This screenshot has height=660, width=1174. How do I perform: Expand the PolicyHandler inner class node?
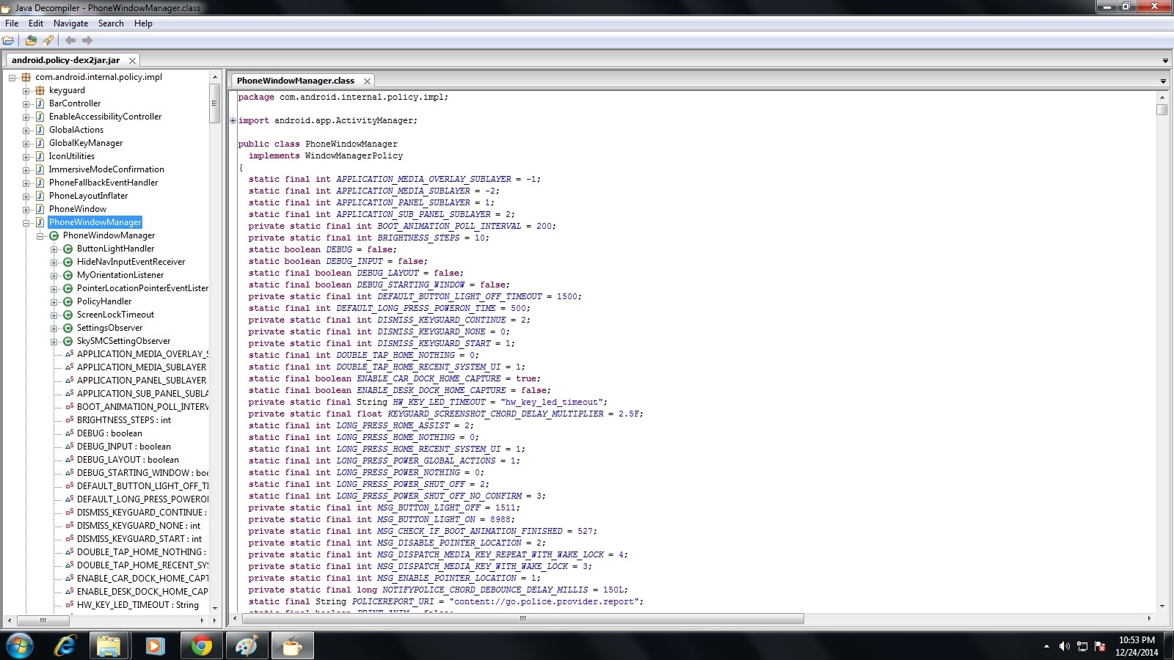(x=54, y=301)
